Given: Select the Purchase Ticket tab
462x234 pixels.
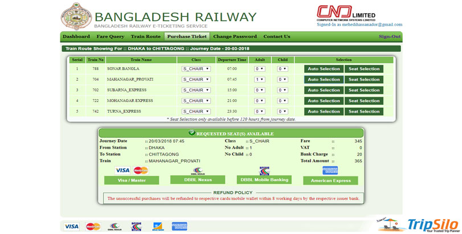Looking at the screenshot, I should (187, 36).
